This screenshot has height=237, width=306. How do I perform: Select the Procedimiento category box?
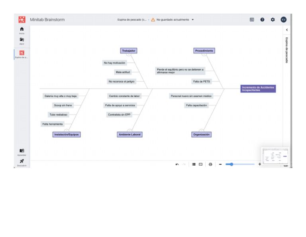point(204,51)
